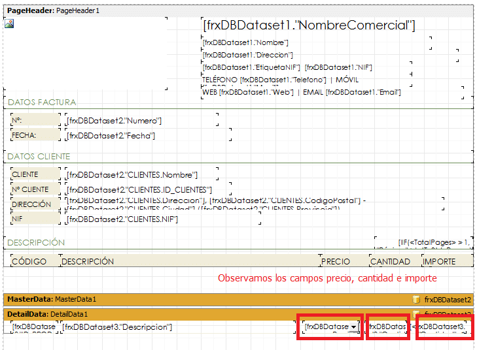Click the DATOS CLIENTE section title
The image size is (477, 350).
pyautogui.click(x=39, y=157)
